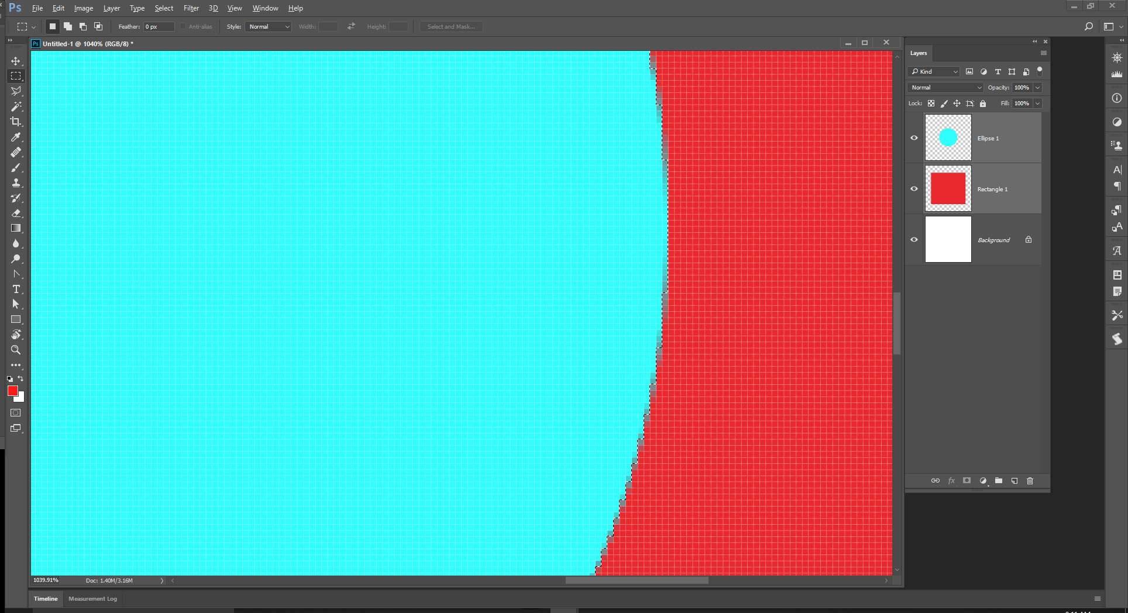Hide the Rectangle 1 layer

[x=914, y=189]
